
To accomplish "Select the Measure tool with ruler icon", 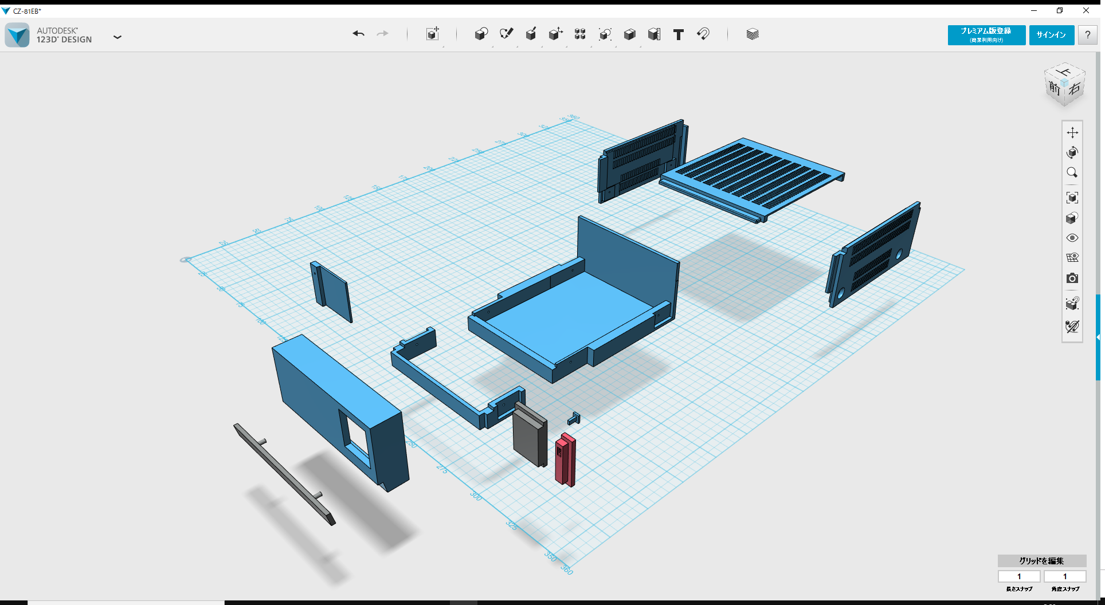I will [x=654, y=34].
